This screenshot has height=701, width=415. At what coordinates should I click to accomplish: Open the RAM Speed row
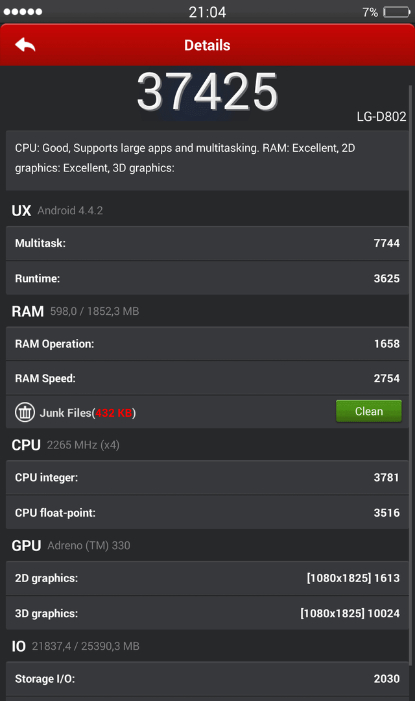click(207, 378)
